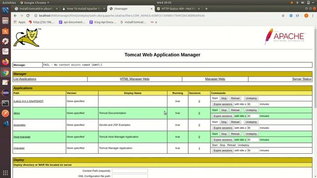The width and height of the screenshot is (317, 178).
Task: Stop the /host-manager application
Action: [224, 134]
